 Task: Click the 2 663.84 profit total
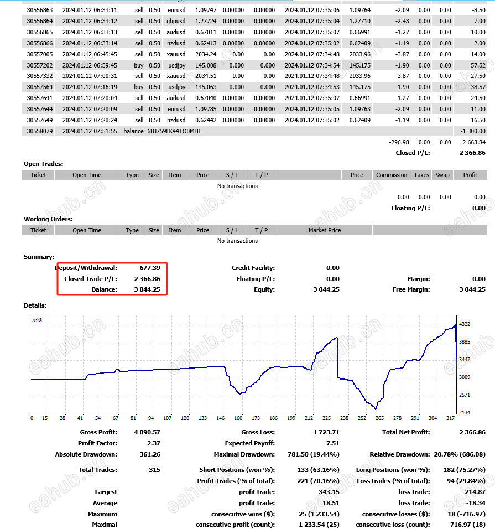(x=474, y=142)
